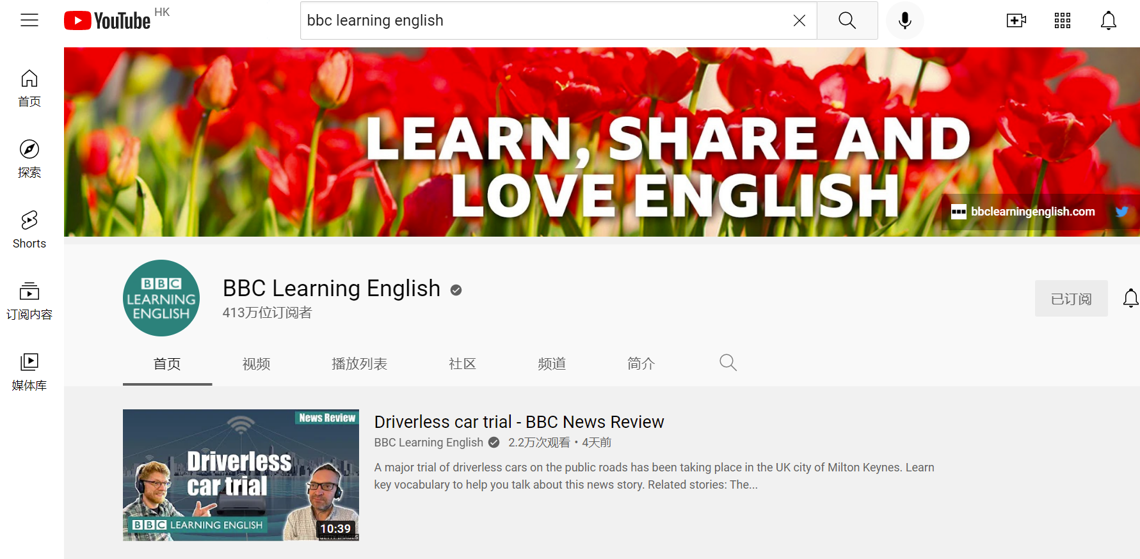Open the hamburger guide menu
Image resolution: width=1140 pixels, height=559 pixels.
pos(29,20)
